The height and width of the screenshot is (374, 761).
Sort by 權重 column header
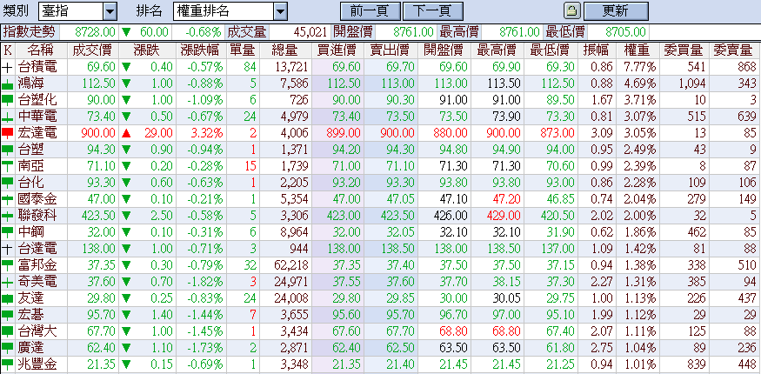[638, 50]
